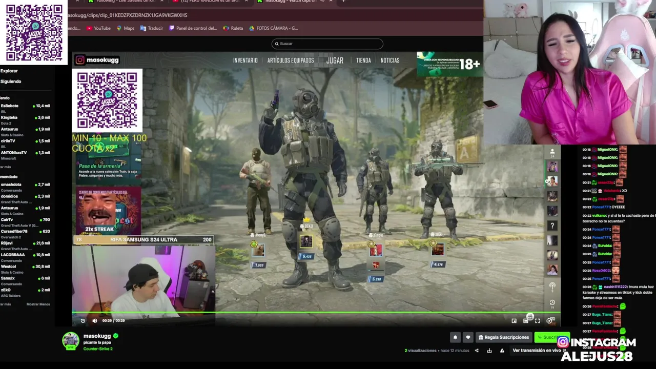Click the help question mark in game sidebar
656x369 pixels.
point(552,225)
